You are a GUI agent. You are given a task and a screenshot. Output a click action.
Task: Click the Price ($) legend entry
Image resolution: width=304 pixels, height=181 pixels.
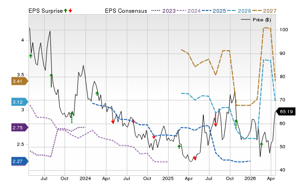(256, 20)
